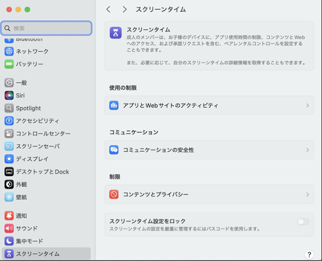The height and width of the screenshot is (261, 322).
Task: Click the 使用の制限 section heading
Action: (123, 88)
